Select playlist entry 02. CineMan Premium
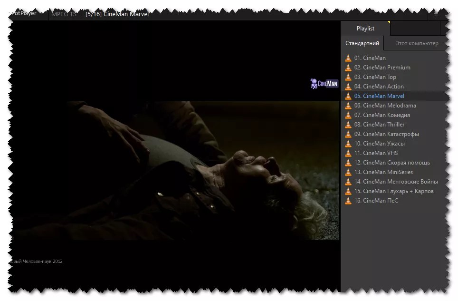 point(395,68)
